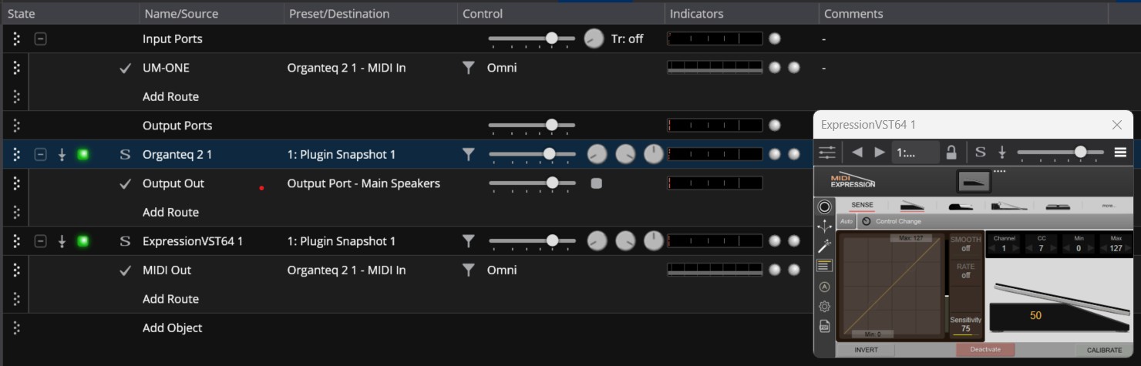Click the CALIBRATE button
Screen dimensions: 1141x366
tap(1104, 350)
